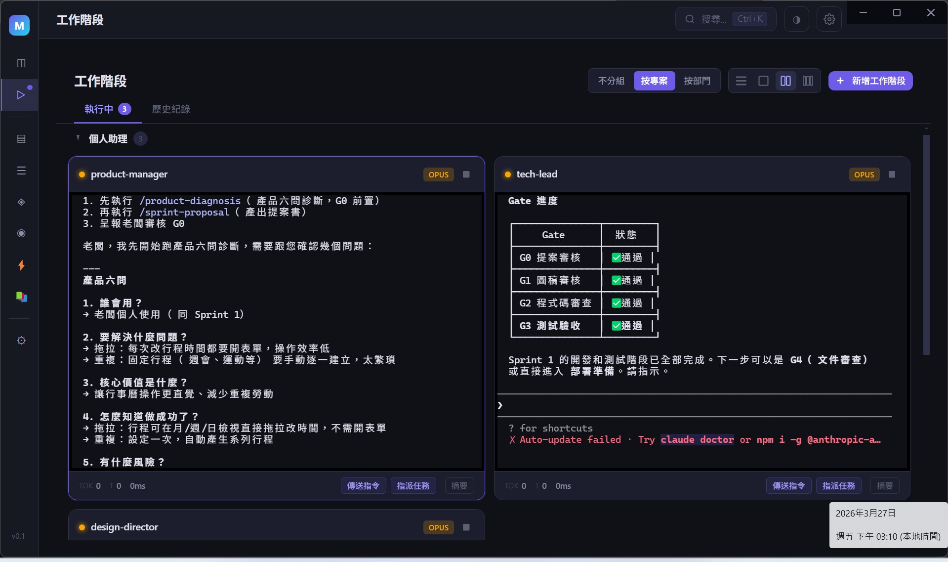Switch to three-column layout

[x=808, y=81]
